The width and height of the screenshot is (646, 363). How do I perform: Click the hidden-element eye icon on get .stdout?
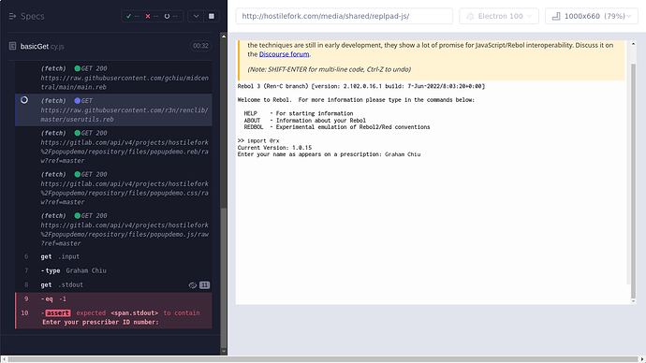pyautogui.click(x=193, y=285)
